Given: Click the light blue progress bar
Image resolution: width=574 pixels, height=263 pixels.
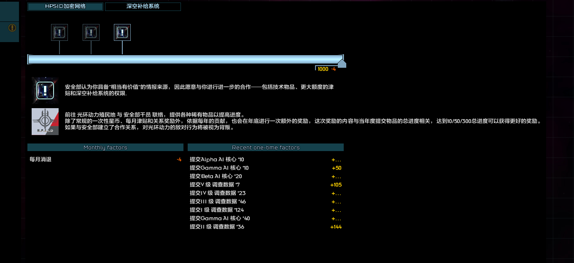Looking at the screenshot, I should (x=186, y=59).
